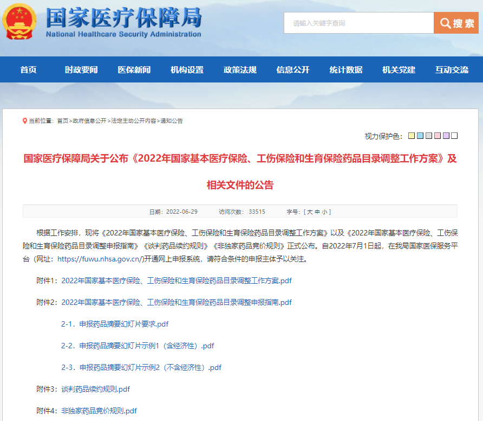The image size is (483, 421).
Task: Open the 政策法规 navigation item
Action: coord(240,70)
